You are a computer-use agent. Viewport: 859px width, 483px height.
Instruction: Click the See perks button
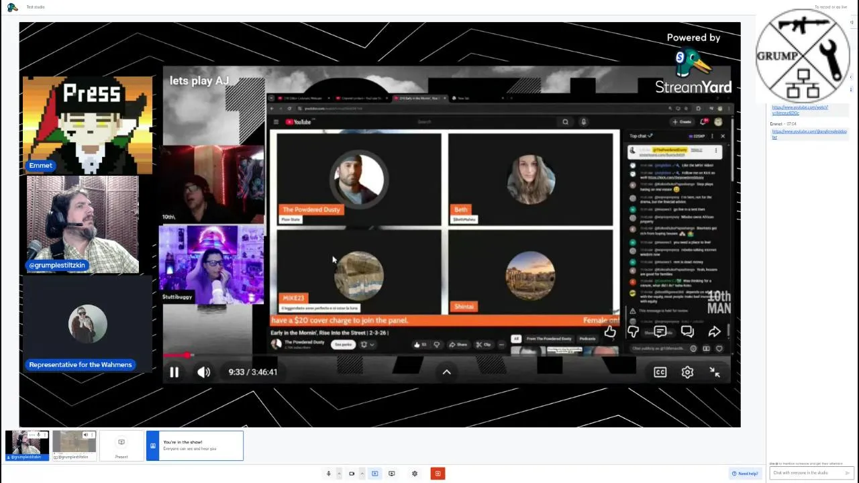click(344, 344)
